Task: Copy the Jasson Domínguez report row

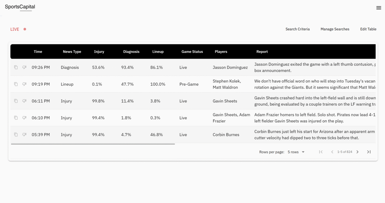Action: click(16, 67)
